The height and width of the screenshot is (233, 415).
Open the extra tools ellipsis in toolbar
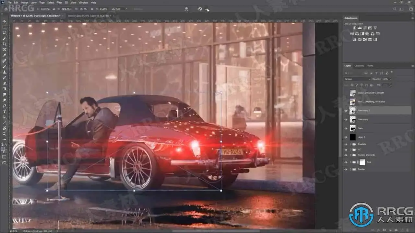4,139
